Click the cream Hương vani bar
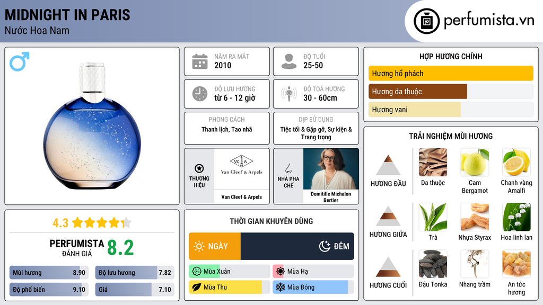 pos(415,109)
